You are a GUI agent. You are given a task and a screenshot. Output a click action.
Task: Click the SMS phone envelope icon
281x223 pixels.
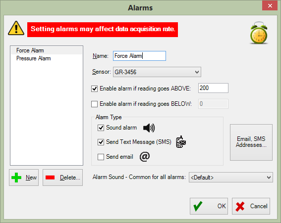point(181,142)
